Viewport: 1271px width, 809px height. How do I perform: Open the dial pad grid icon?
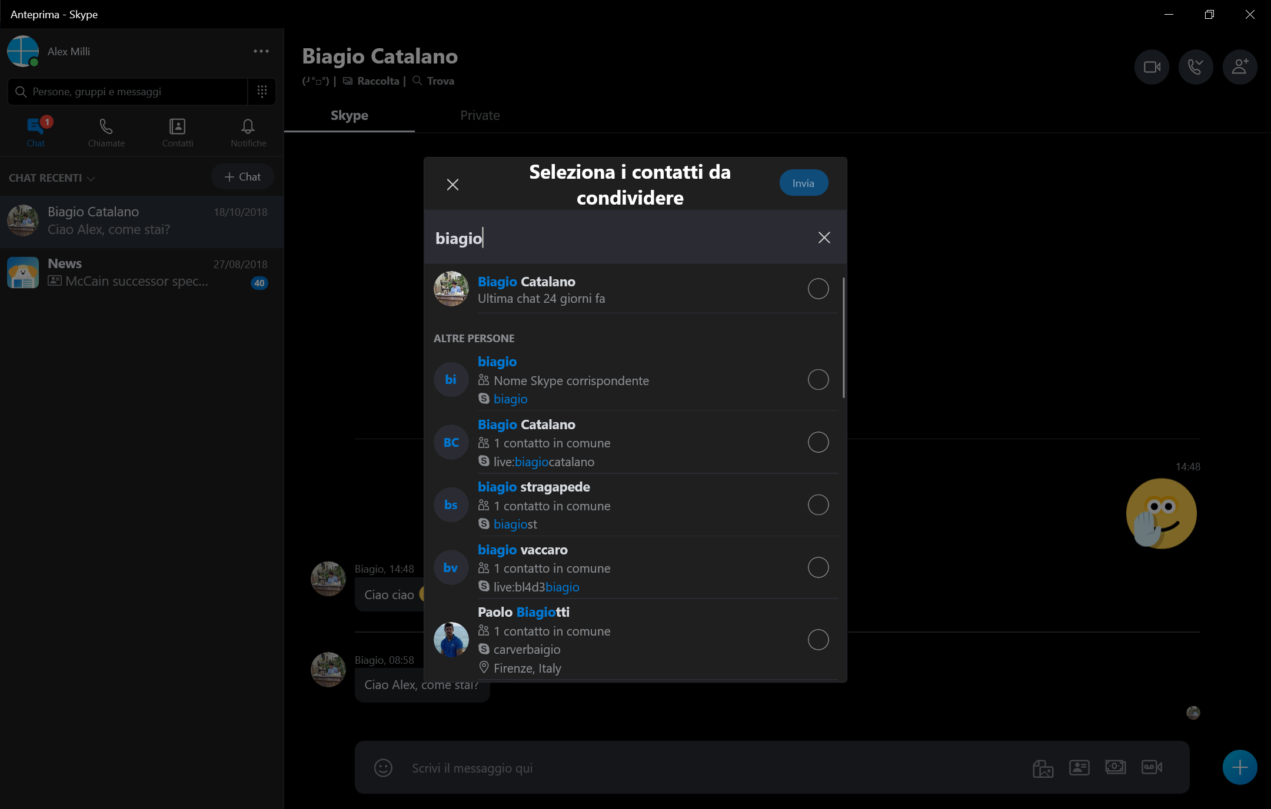pos(262,92)
